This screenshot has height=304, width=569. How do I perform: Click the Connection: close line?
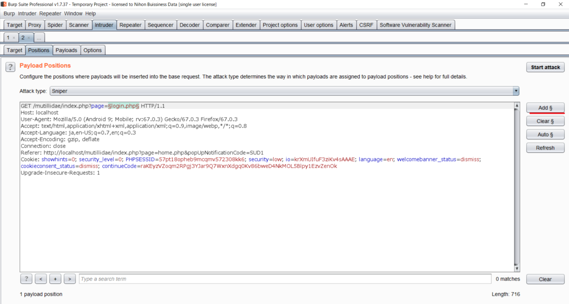[43, 146]
